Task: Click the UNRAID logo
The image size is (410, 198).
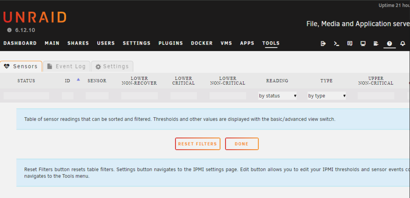Action: [35, 18]
